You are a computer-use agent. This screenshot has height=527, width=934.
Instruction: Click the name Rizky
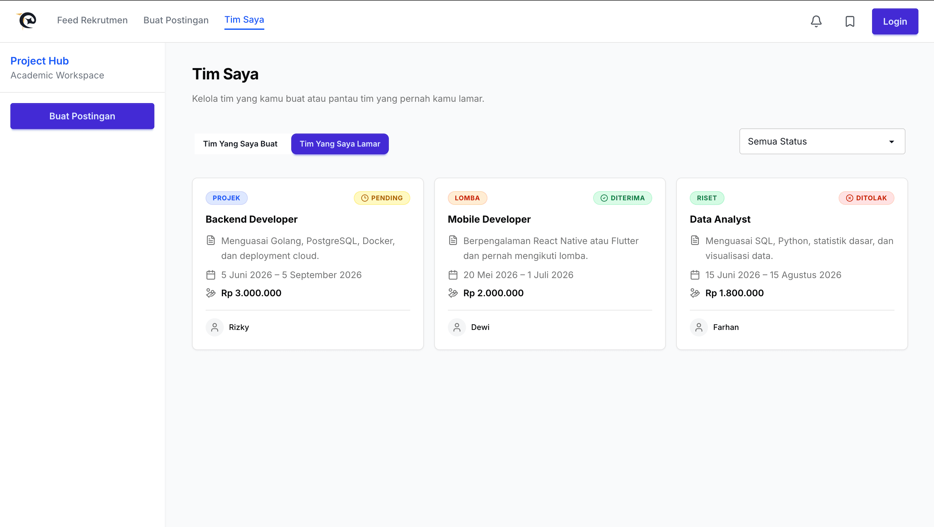point(239,327)
